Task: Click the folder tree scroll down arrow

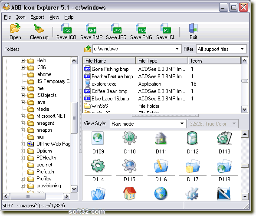Action: coord(74,189)
